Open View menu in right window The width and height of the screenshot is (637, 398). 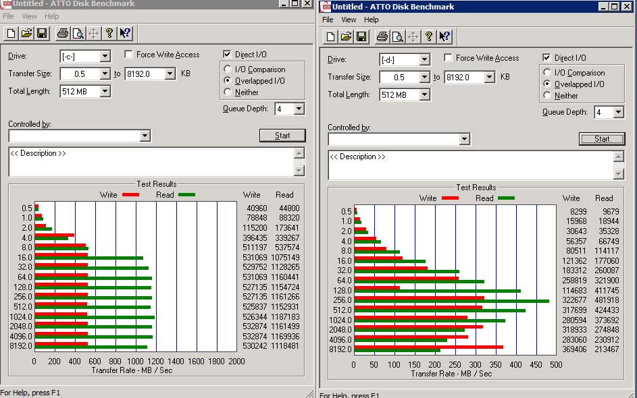coord(349,20)
